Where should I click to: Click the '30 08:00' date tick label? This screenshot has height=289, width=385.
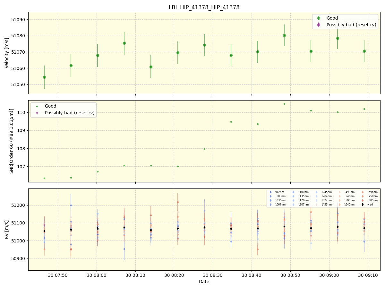pyautogui.click(x=97, y=275)
